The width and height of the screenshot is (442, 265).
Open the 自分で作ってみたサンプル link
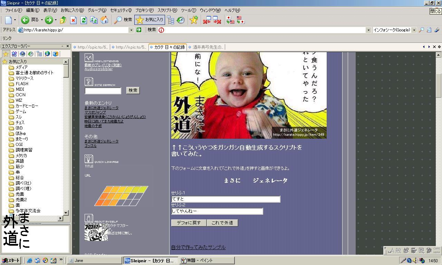pos(198,247)
